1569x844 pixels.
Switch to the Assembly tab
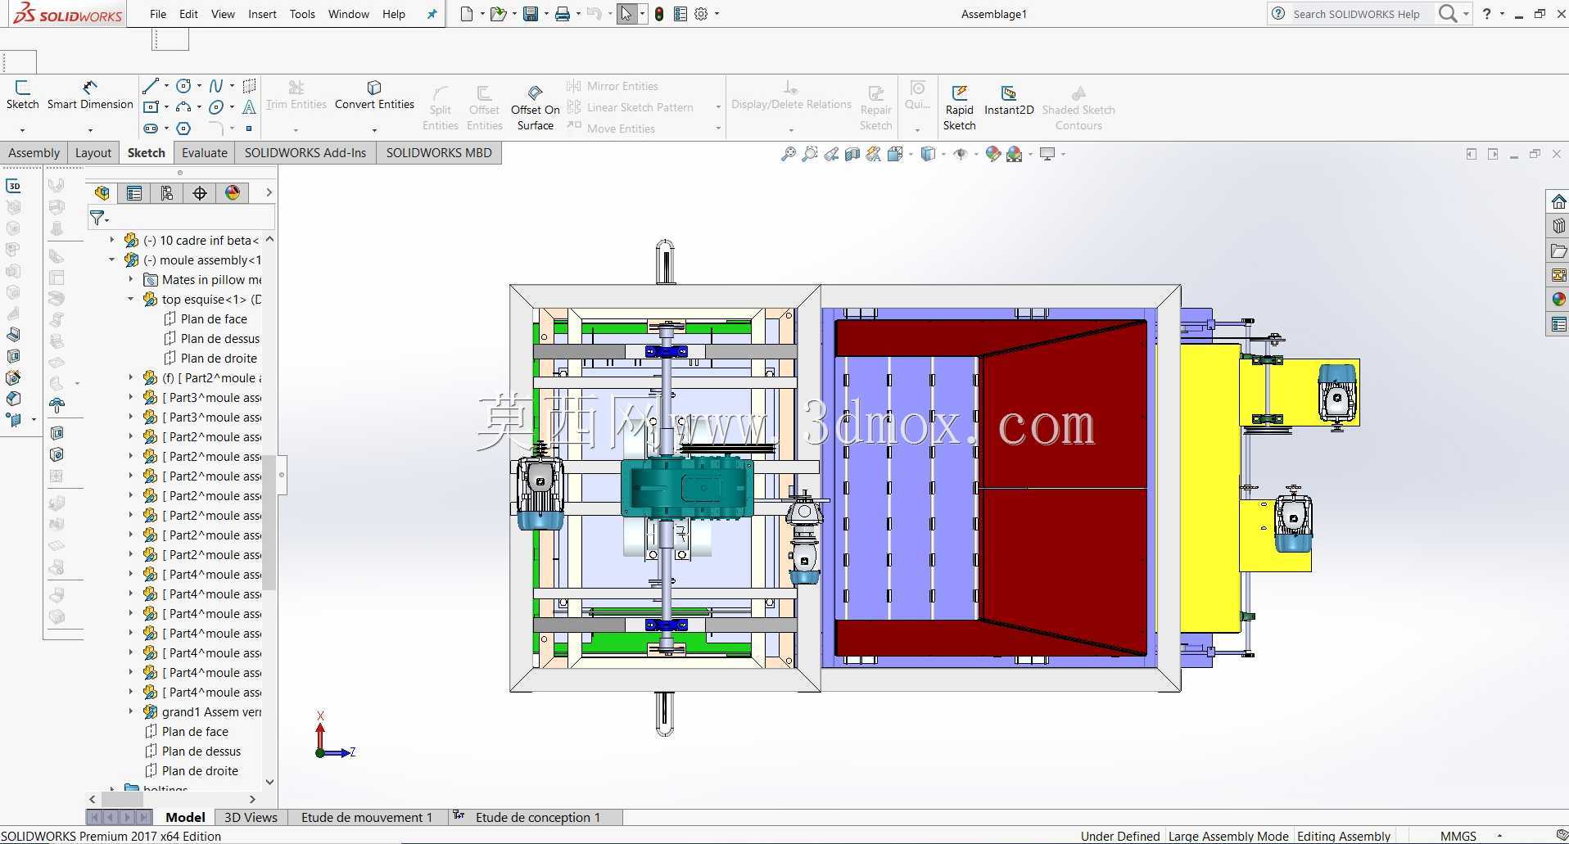[x=34, y=153]
